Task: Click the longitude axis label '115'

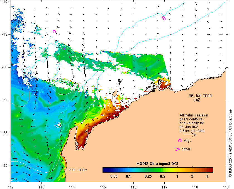Action: coord(103,187)
